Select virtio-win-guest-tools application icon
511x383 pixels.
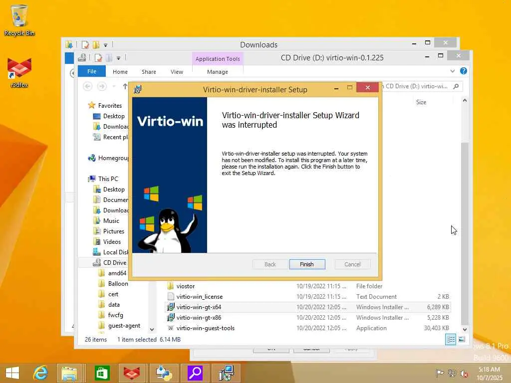click(x=171, y=328)
